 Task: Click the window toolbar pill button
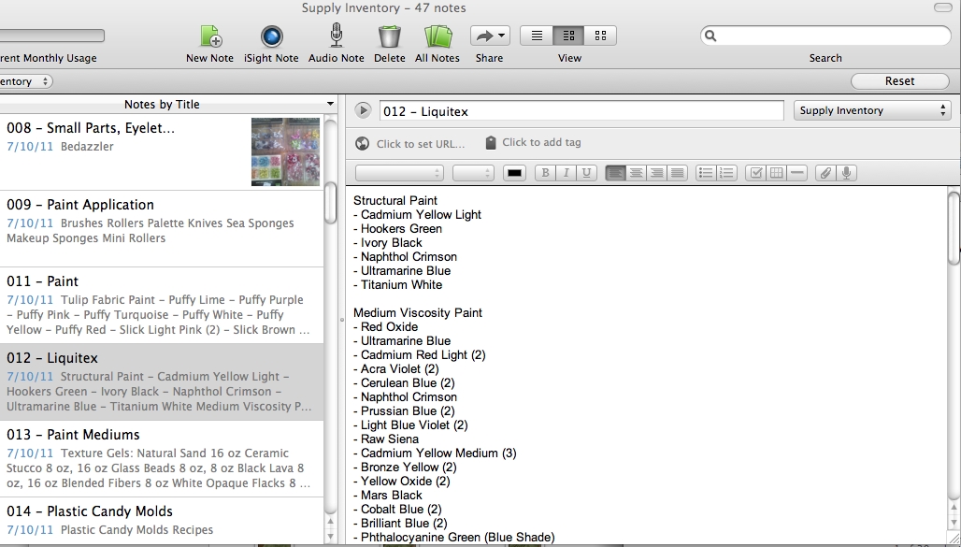click(x=942, y=7)
